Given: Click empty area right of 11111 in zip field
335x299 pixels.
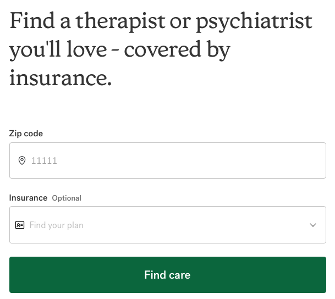Looking at the screenshot, I should pyautogui.click(x=193, y=161).
